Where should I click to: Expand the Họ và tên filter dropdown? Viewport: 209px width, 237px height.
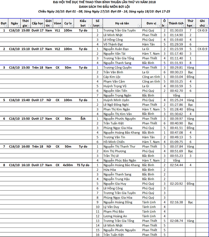coord(140,26)
